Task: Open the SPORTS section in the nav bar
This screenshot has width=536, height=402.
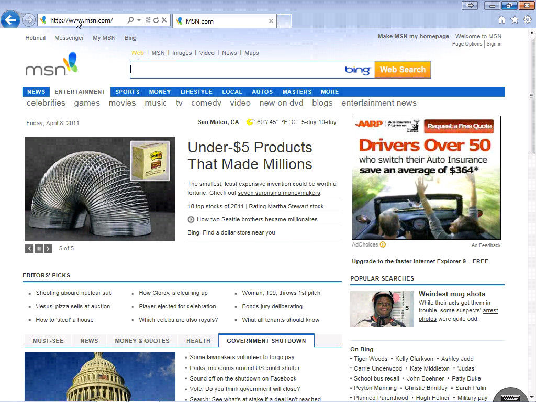Action: [x=128, y=92]
